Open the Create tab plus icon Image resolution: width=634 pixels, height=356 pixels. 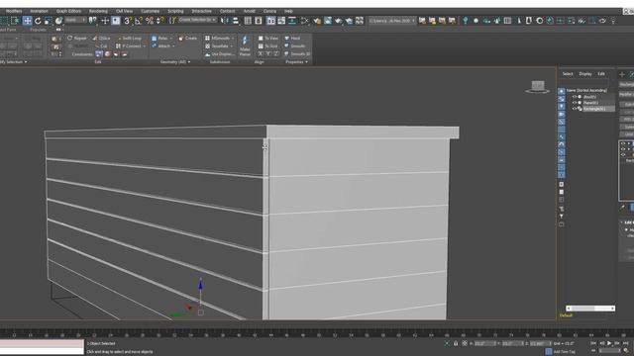[x=622, y=74]
